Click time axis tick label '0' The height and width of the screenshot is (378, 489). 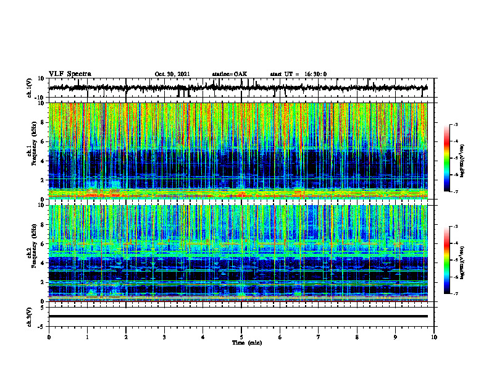coord(49,337)
